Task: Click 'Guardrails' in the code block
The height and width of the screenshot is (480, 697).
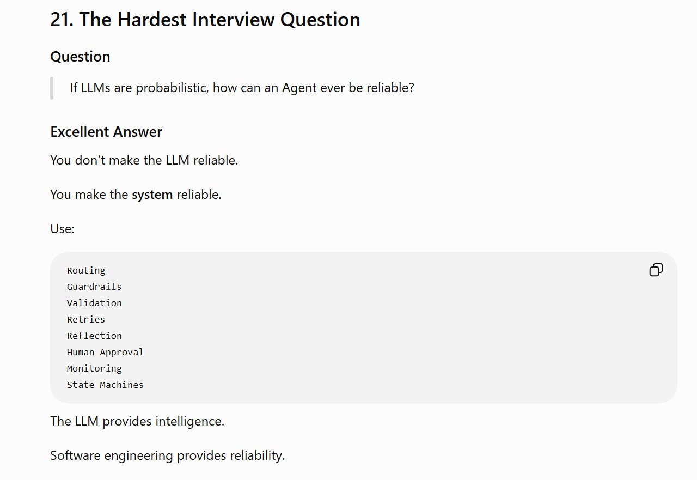Action: 94,287
